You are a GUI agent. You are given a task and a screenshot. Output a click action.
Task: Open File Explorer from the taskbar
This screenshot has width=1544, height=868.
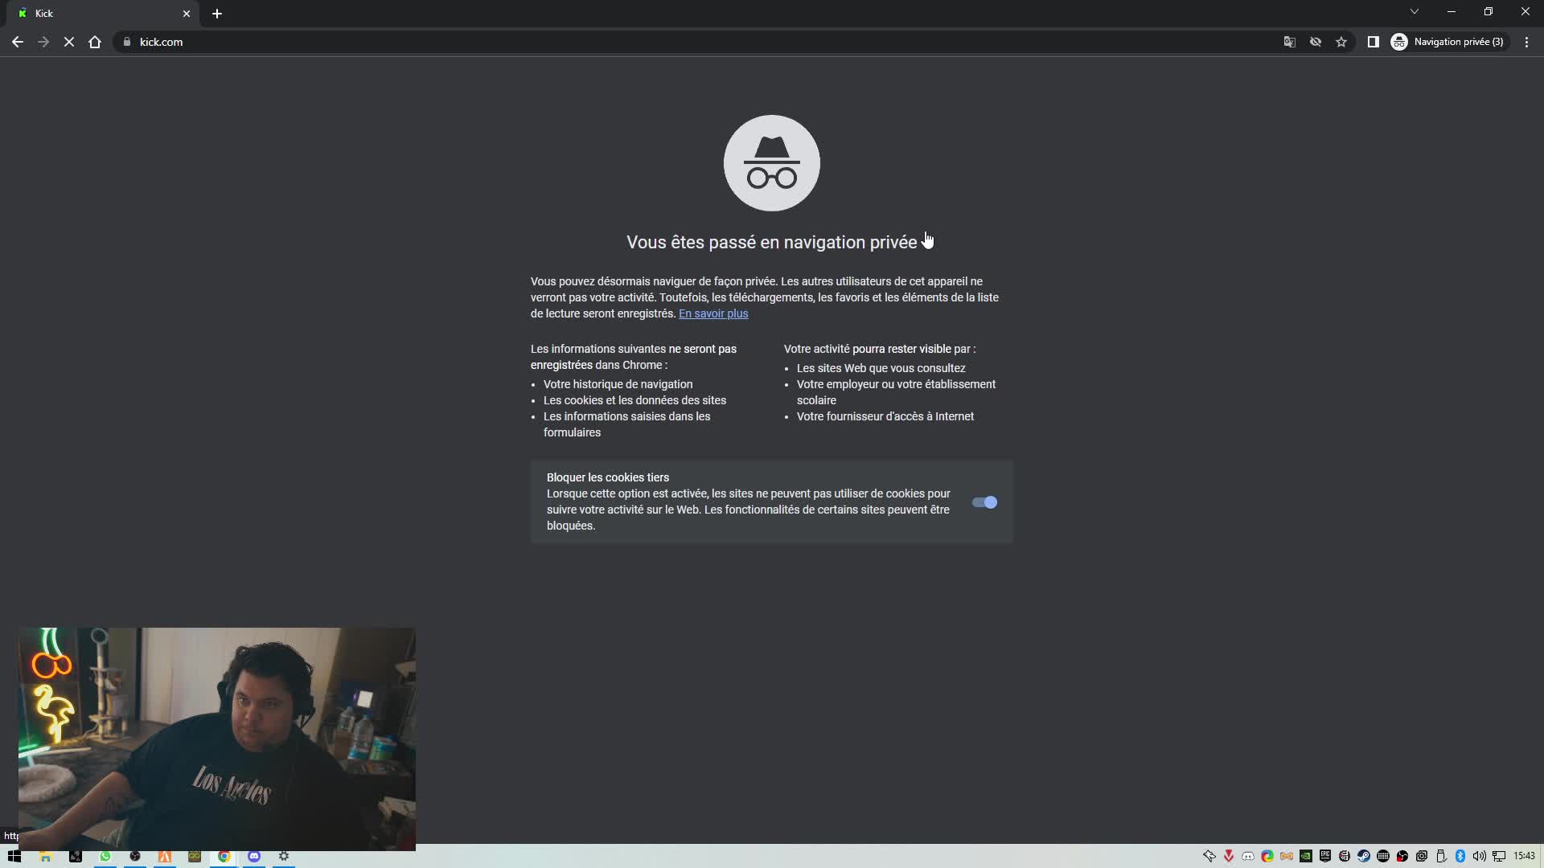click(46, 856)
